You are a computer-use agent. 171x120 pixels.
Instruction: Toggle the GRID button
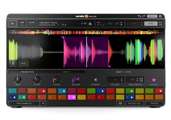pyautogui.click(x=23, y=63)
